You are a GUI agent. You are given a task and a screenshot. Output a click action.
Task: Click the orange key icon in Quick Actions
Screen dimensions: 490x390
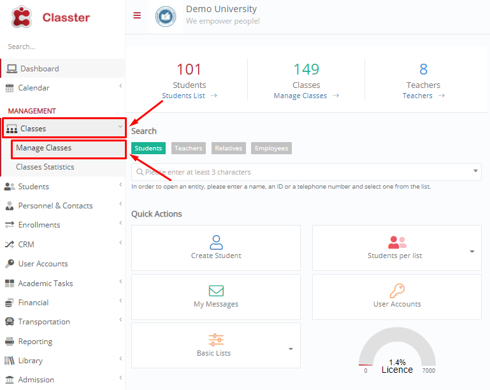pyautogui.click(x=397, y=291)
